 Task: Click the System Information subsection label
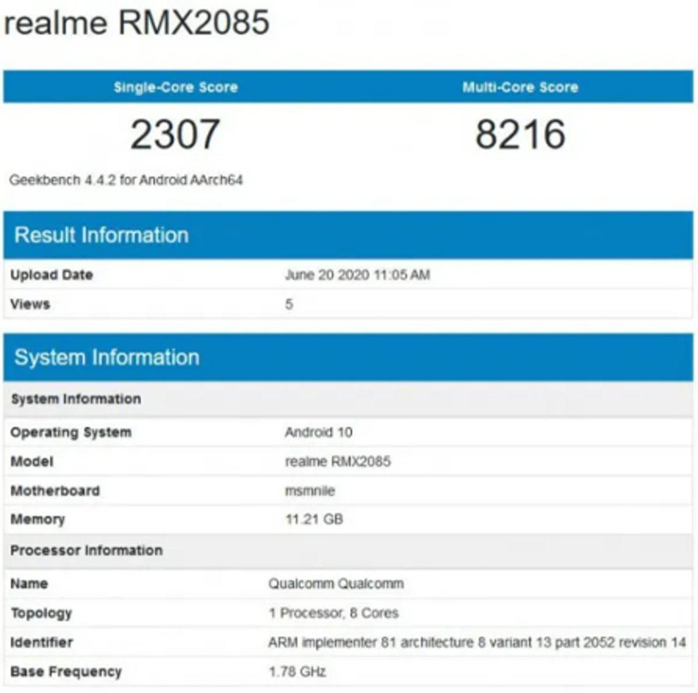coord(74,398)
